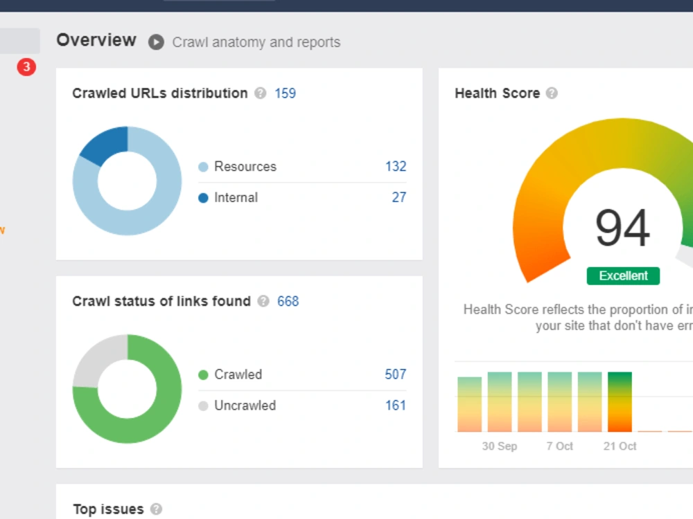Click the Crawl status of links found title
Image resolution: width=693 pixels, height=519 pixels.
point(161,301)
